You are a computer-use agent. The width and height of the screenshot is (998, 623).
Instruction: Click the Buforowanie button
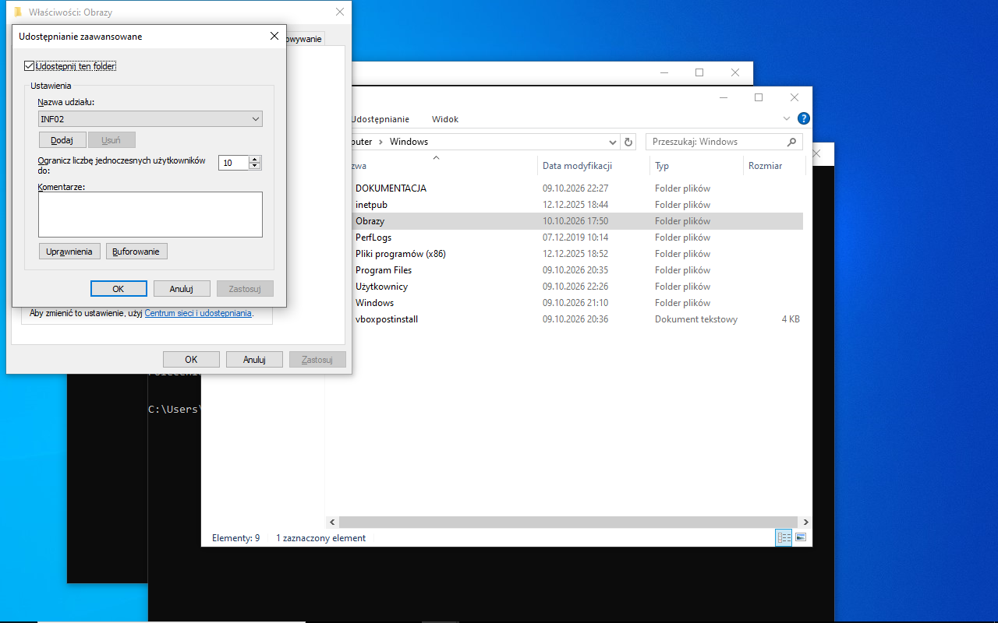(136, 252)
